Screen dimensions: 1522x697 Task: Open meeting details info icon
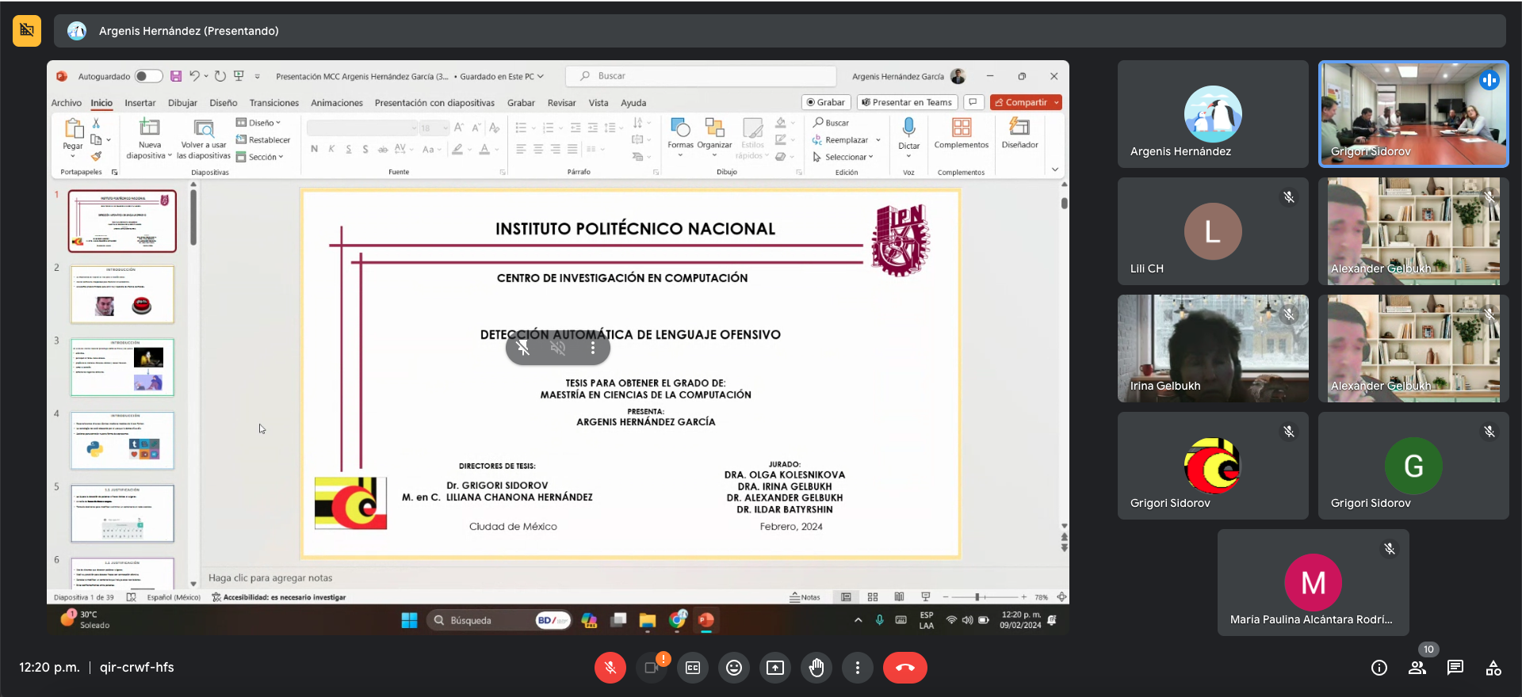[1379, 668]
